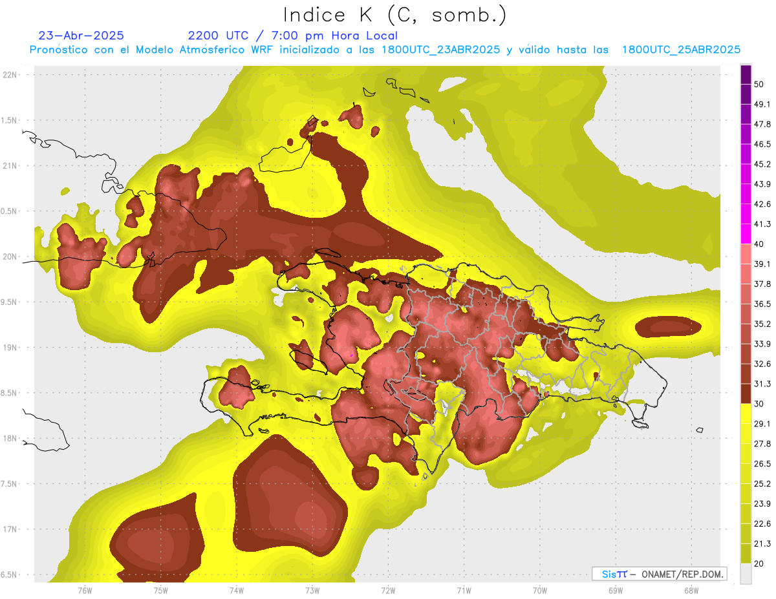The width and height of the screenshot is (776, 599).
Task: Click the color bar label "27.8"
Action: point(762,443)
